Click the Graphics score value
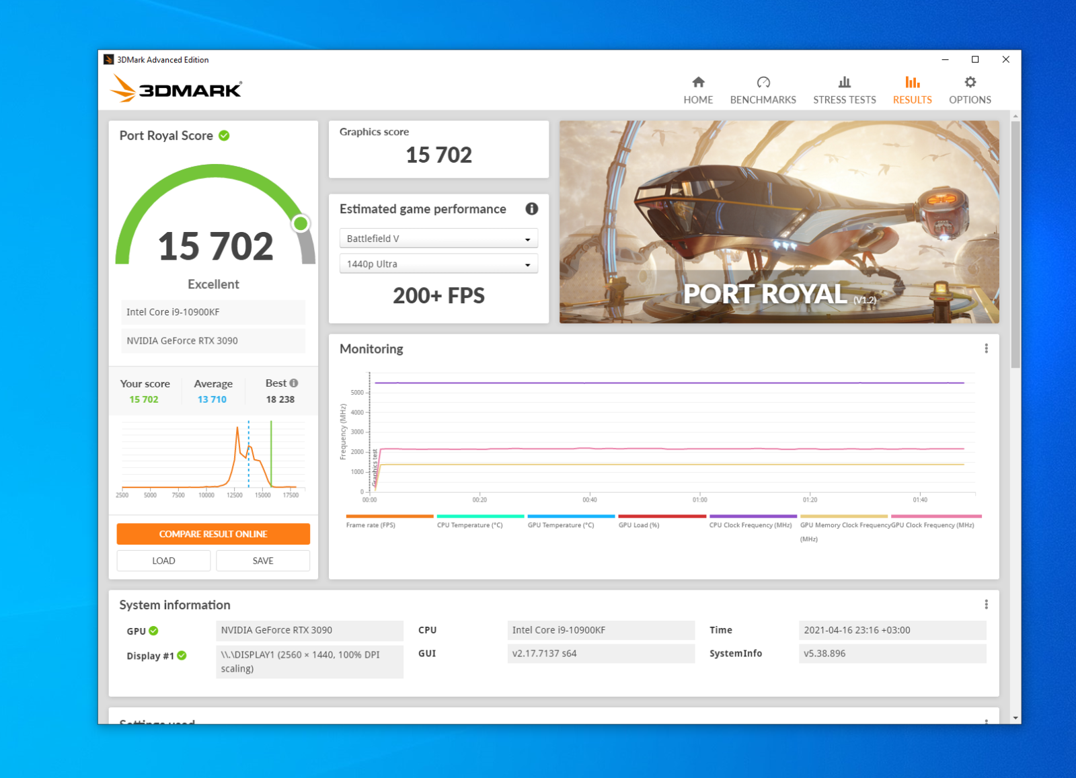The image size is (1076, 778). click(x=438, y=155)
